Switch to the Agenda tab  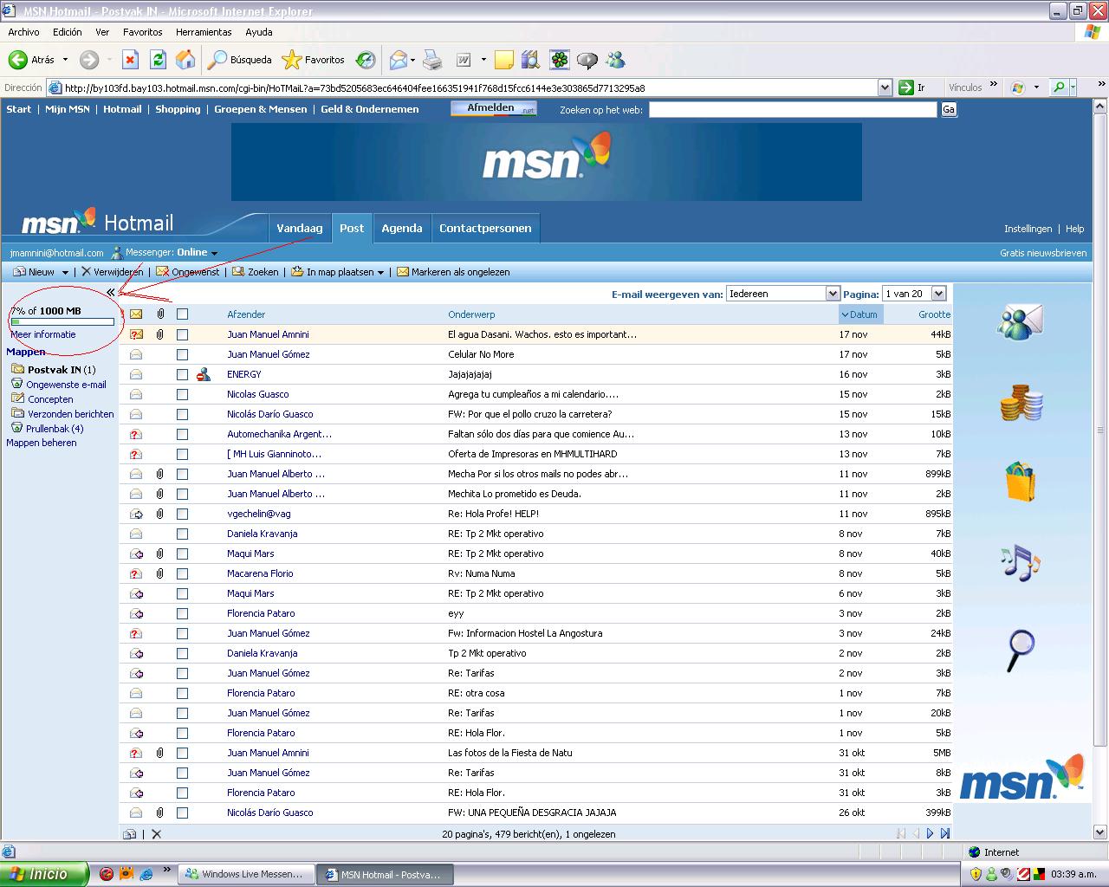click(402, 228)
